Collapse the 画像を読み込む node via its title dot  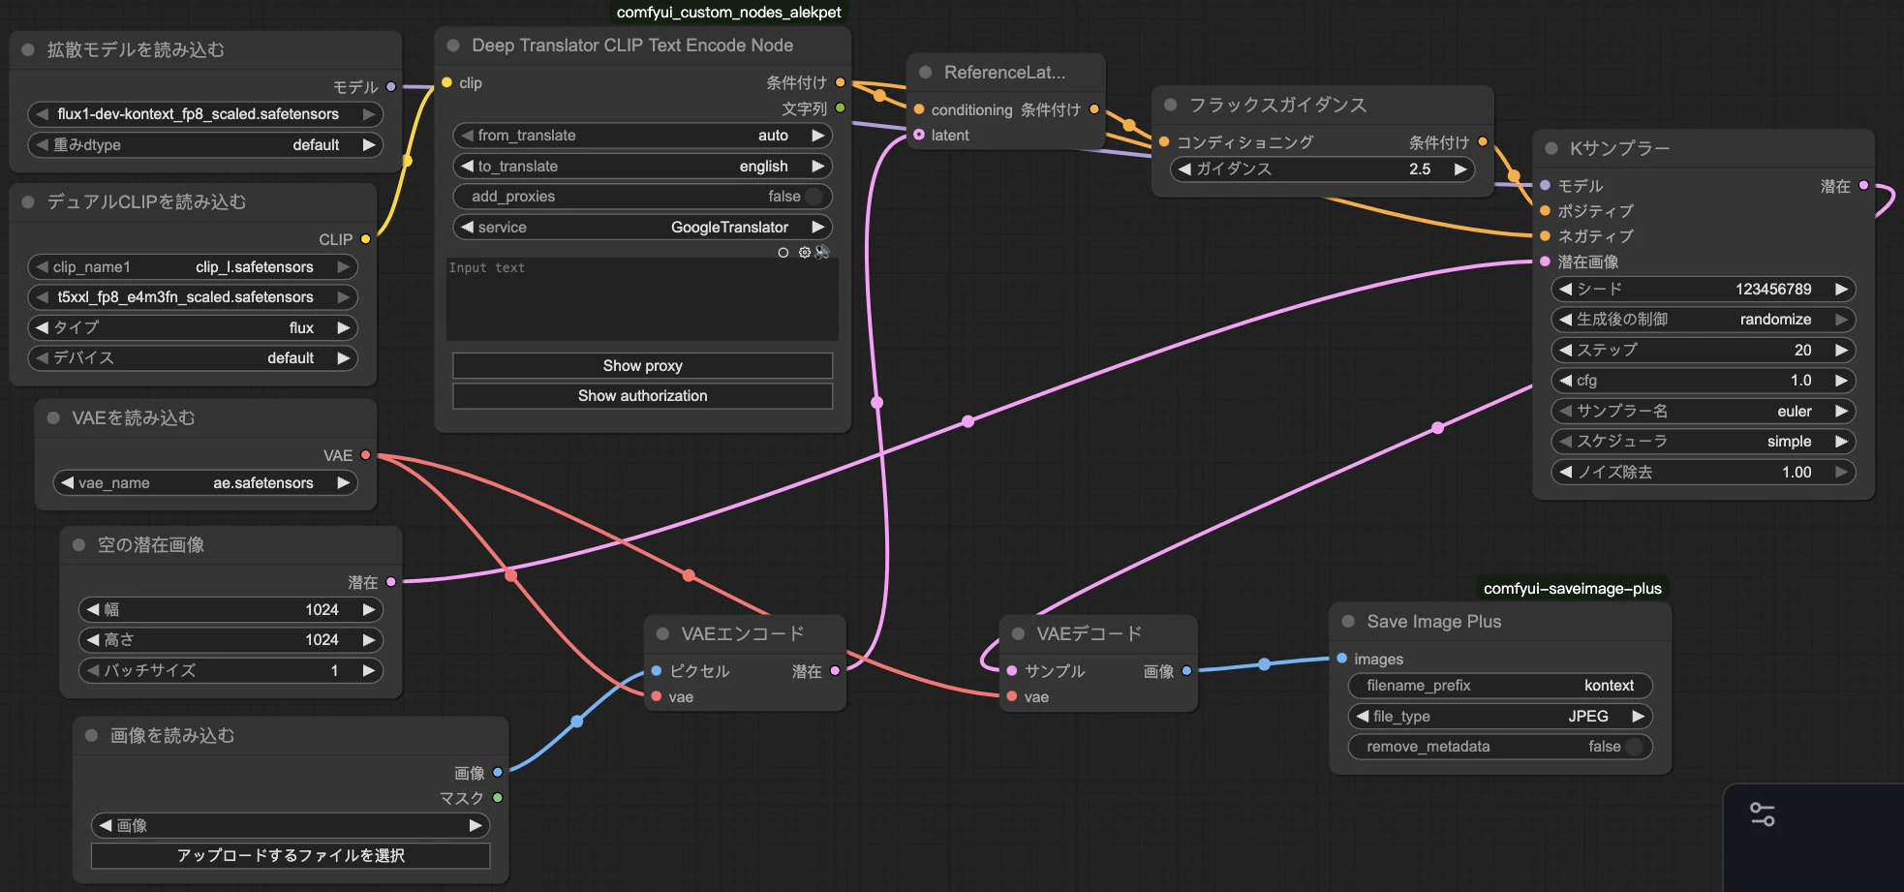coord(91,735)
